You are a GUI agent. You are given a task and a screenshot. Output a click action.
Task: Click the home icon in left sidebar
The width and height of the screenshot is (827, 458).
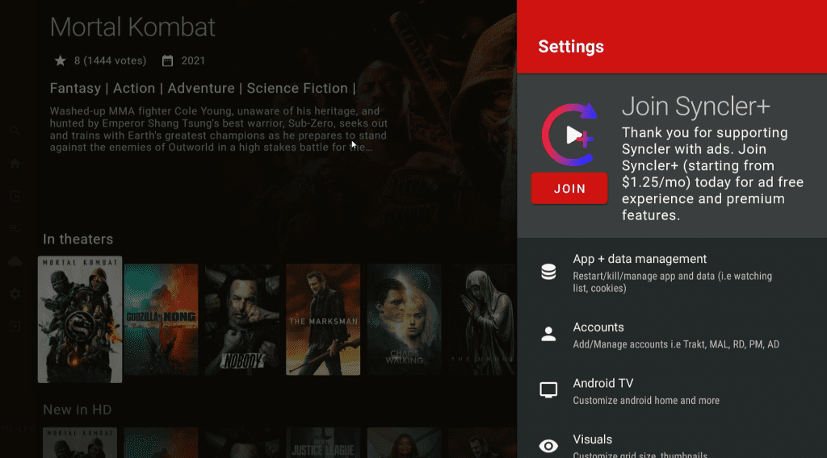click(x=15, y=163)
